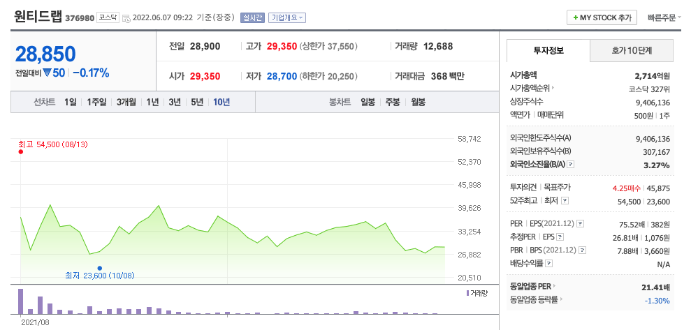
Task: Click the 상한가 37,550 text
Action: pyautogui.click(x=328, y=46)
